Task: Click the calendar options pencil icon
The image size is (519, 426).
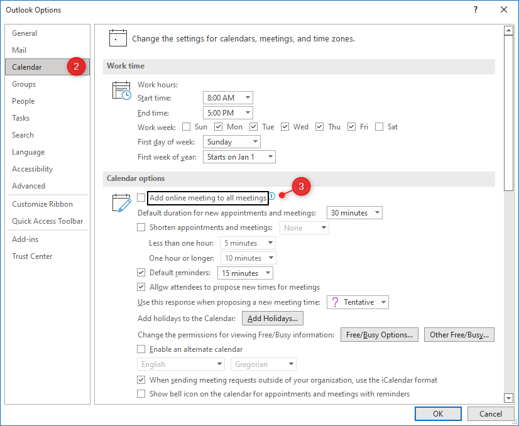Action: click(121, 203)
